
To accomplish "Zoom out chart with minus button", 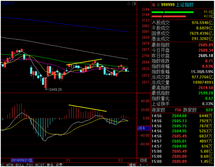I will point(147,165).
